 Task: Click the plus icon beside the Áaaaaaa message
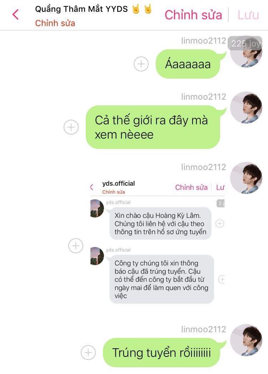tap(141, 64)
